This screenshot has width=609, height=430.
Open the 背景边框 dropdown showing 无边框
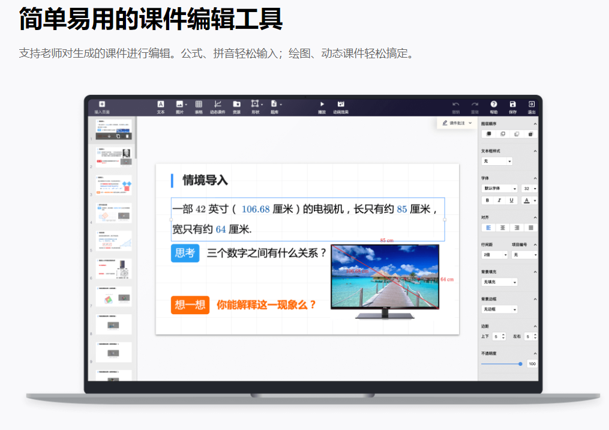500,309
